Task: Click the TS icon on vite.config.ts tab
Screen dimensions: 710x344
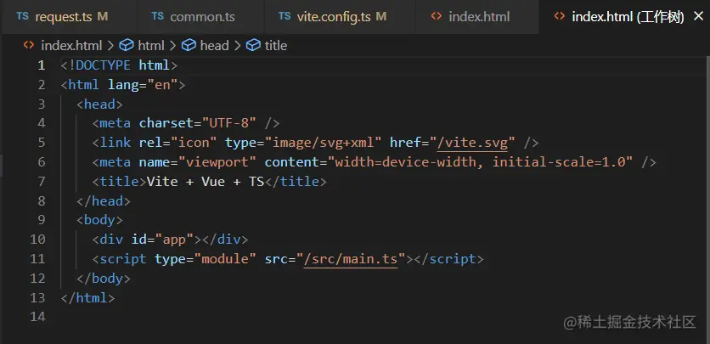Action: [x=285, y=16]
